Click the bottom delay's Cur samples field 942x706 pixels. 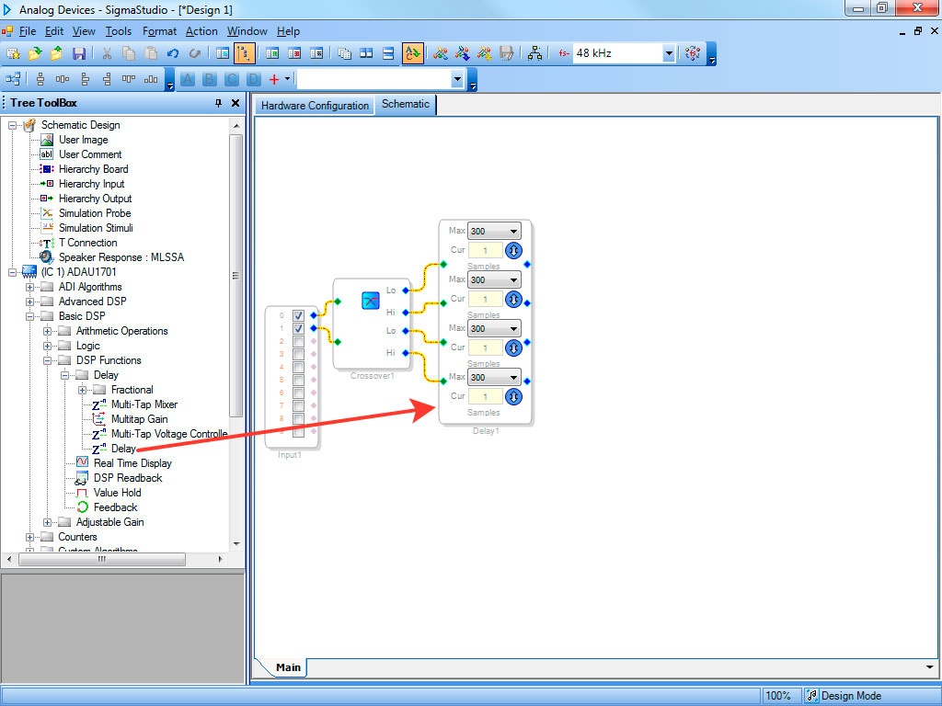click(x=485, y=396)
